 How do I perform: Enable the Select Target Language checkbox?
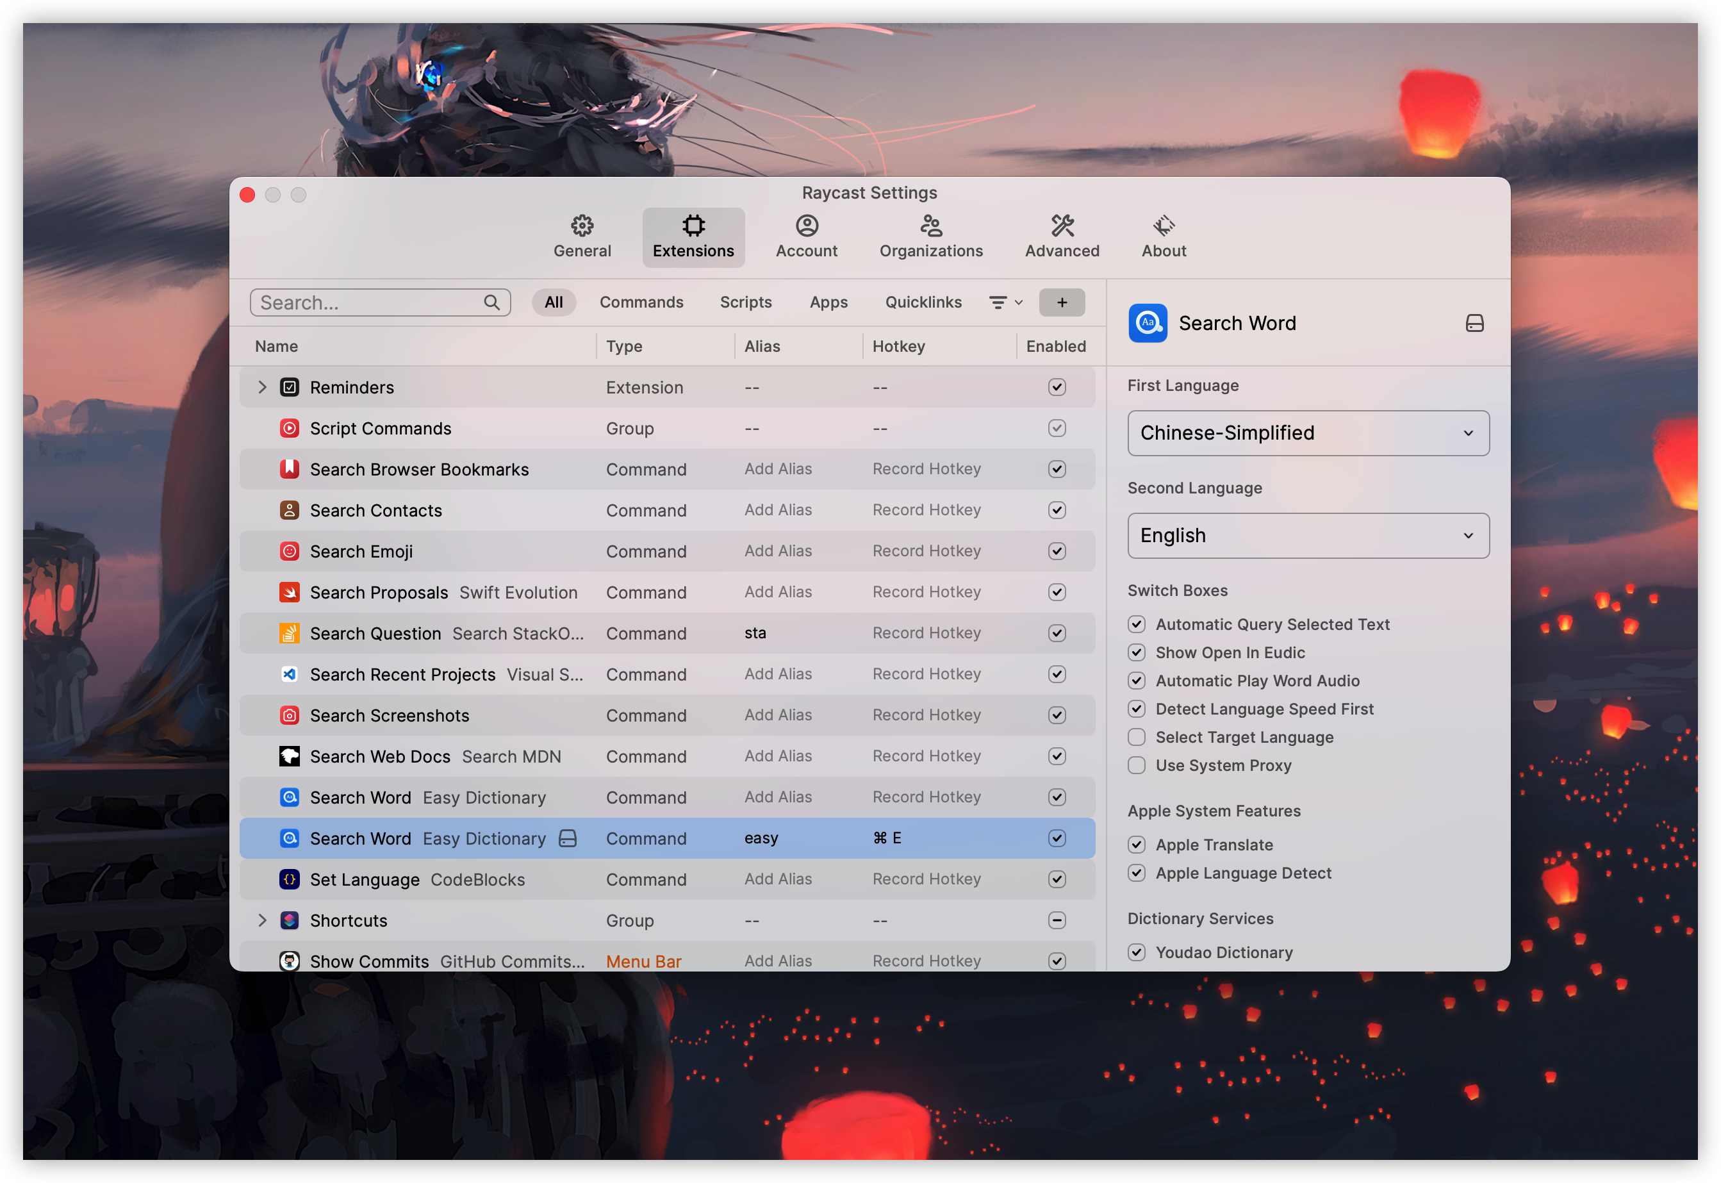(1136, 737)
